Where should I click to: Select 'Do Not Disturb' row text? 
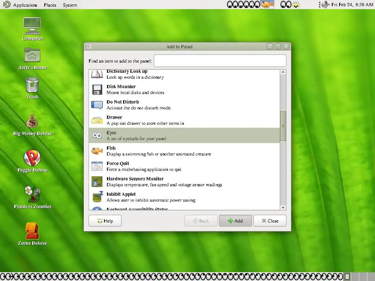pos(123,102)
